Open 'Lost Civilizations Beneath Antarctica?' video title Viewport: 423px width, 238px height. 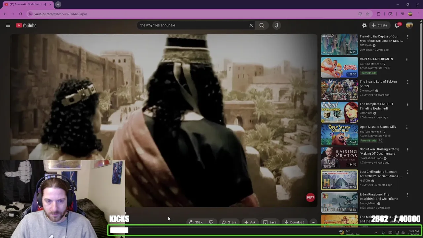(381, 174)
